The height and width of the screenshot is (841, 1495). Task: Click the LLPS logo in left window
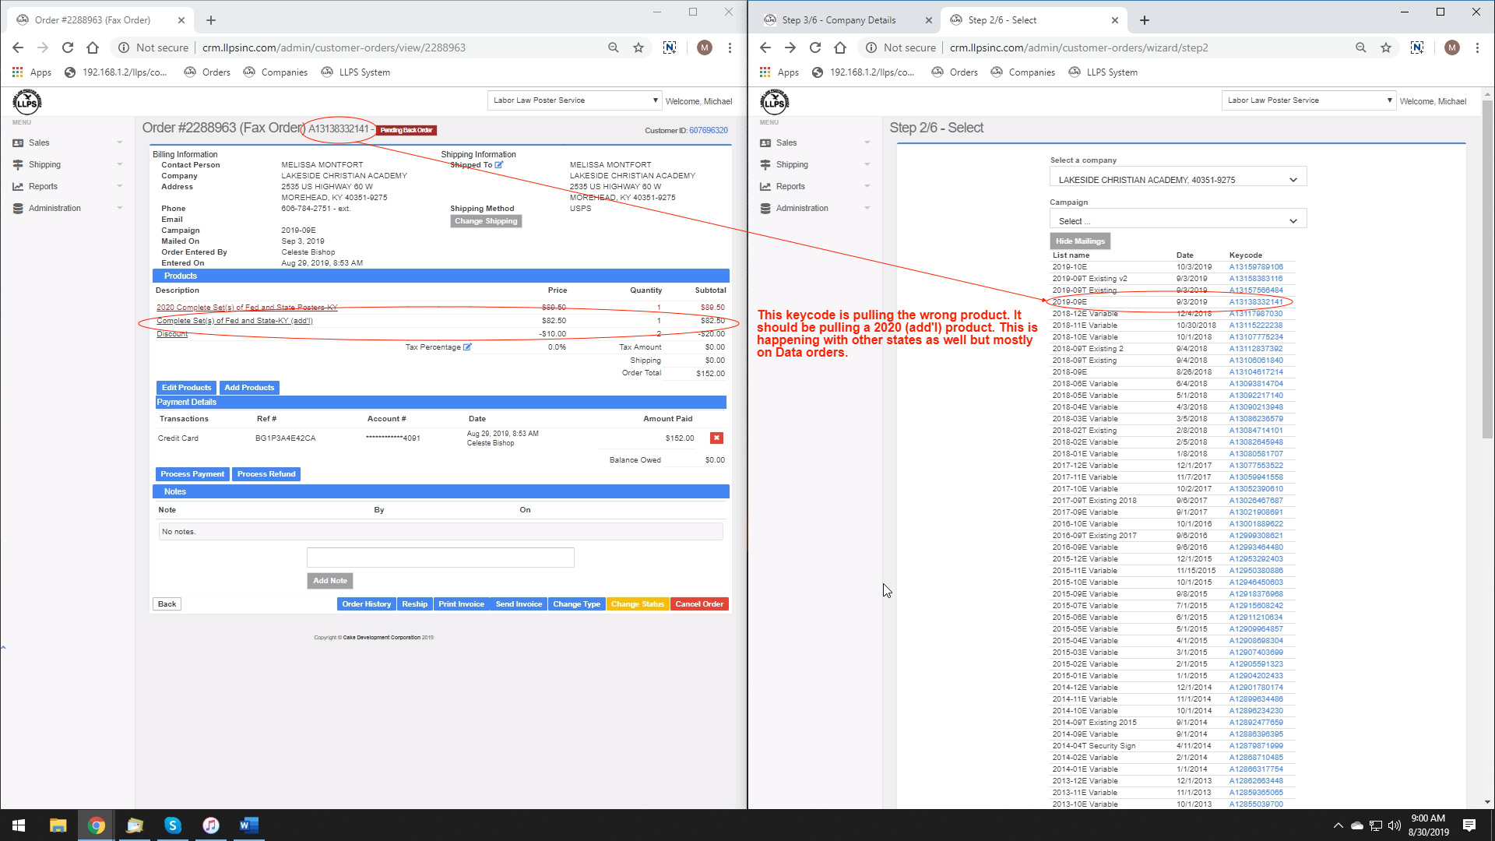pos(26,102)
